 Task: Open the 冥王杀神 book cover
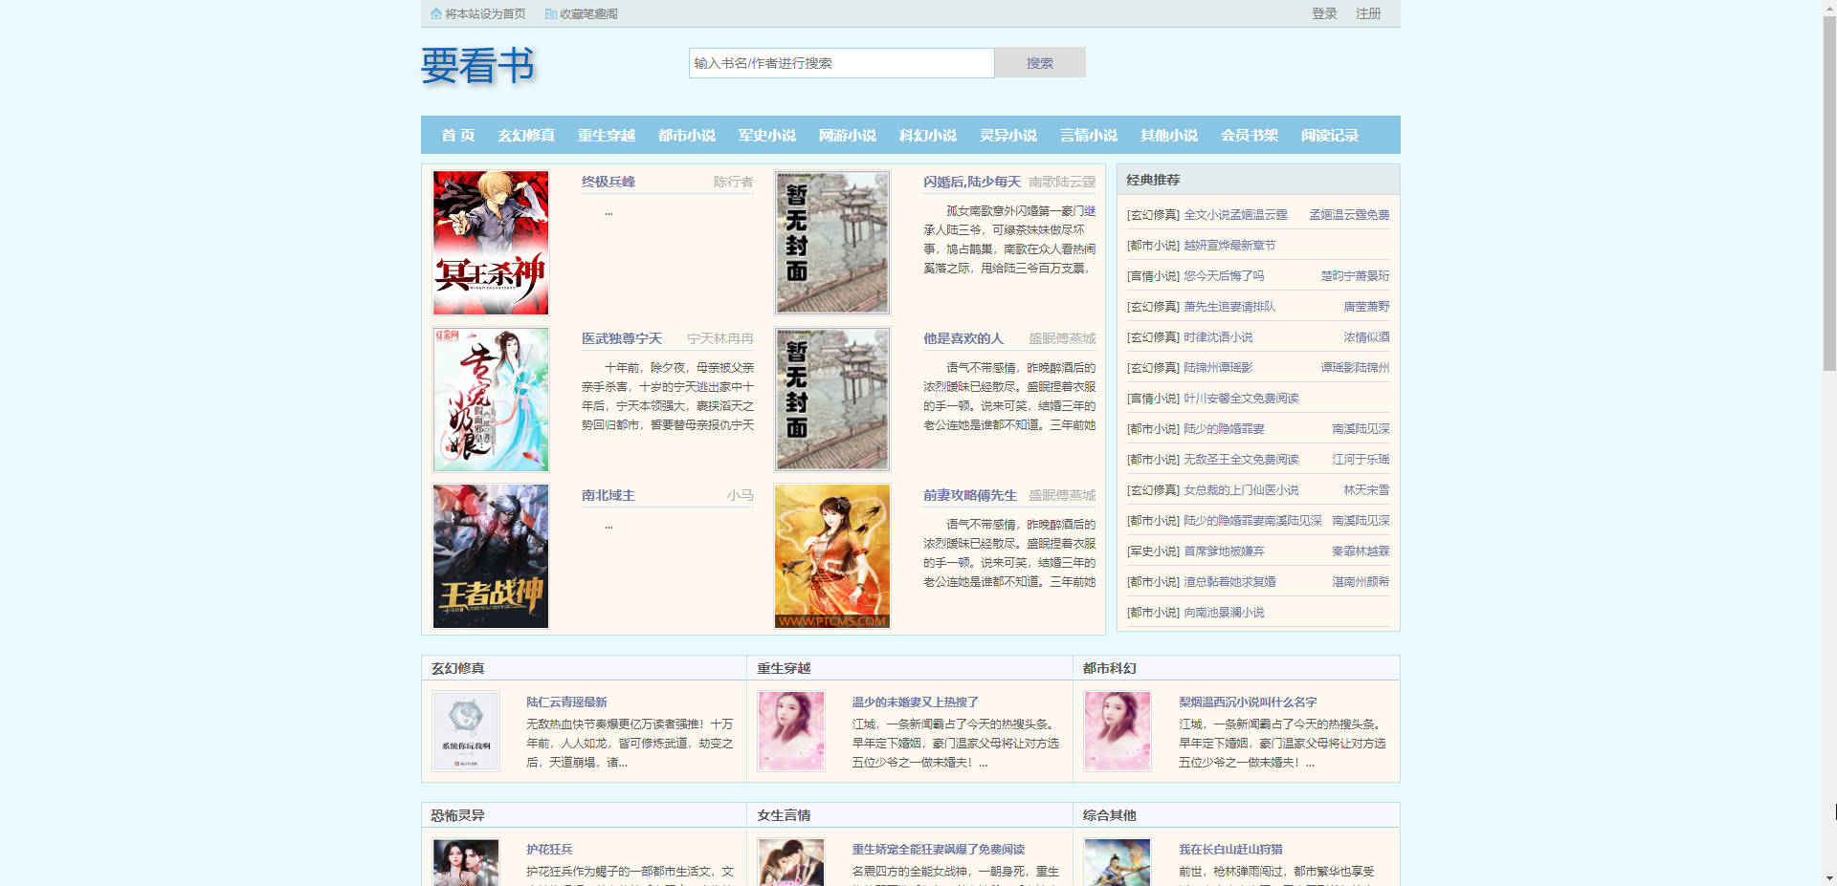(491, 243)
